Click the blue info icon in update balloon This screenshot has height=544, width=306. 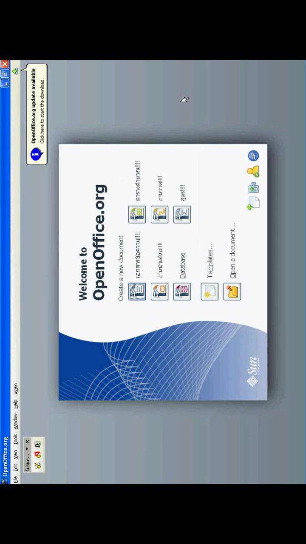(37, 153)
